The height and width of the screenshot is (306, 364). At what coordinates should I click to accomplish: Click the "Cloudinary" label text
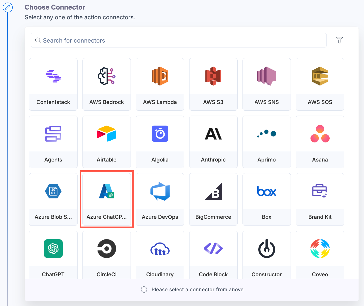click(160, 275)
